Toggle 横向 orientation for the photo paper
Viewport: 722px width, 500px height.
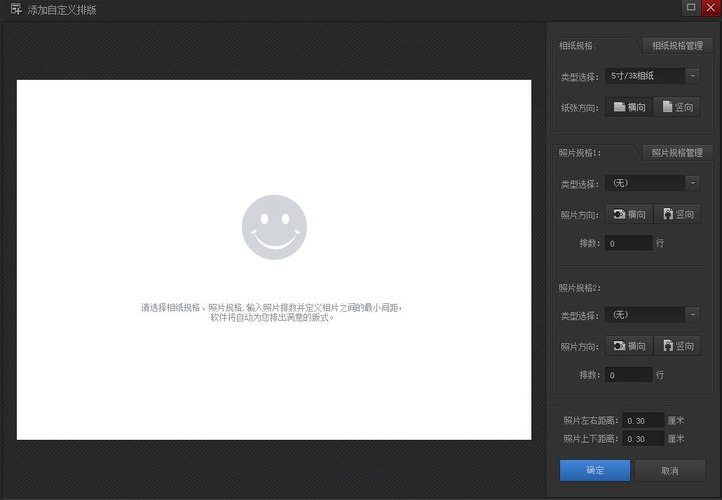[627, 106]
